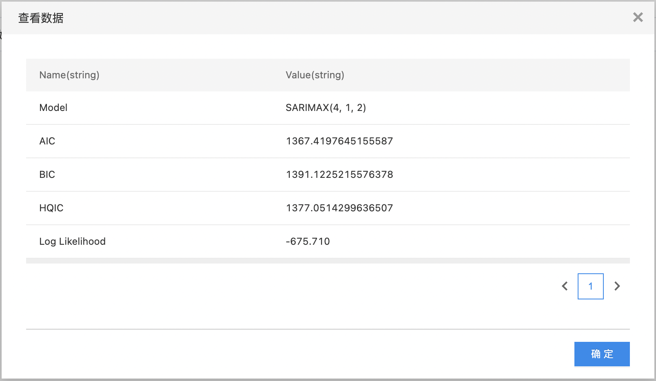The image size is (656, 381).
Task: Select AIC value 1367.4197645155587
Action: coord(339,141)
